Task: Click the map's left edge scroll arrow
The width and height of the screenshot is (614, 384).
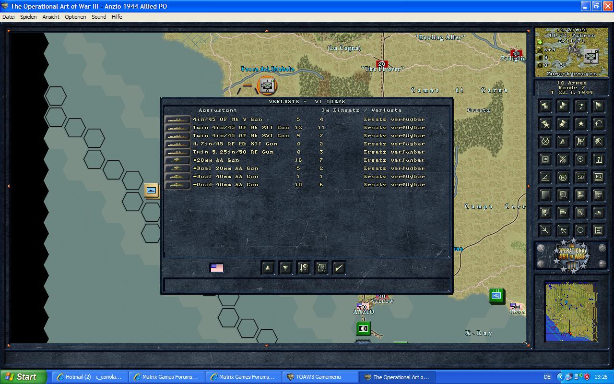Action: pyautogui.click(x=8, y=186)
